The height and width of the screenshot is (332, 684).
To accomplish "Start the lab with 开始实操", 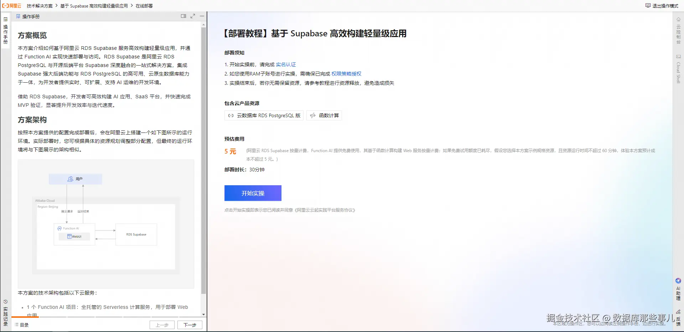I will (253, 193).
